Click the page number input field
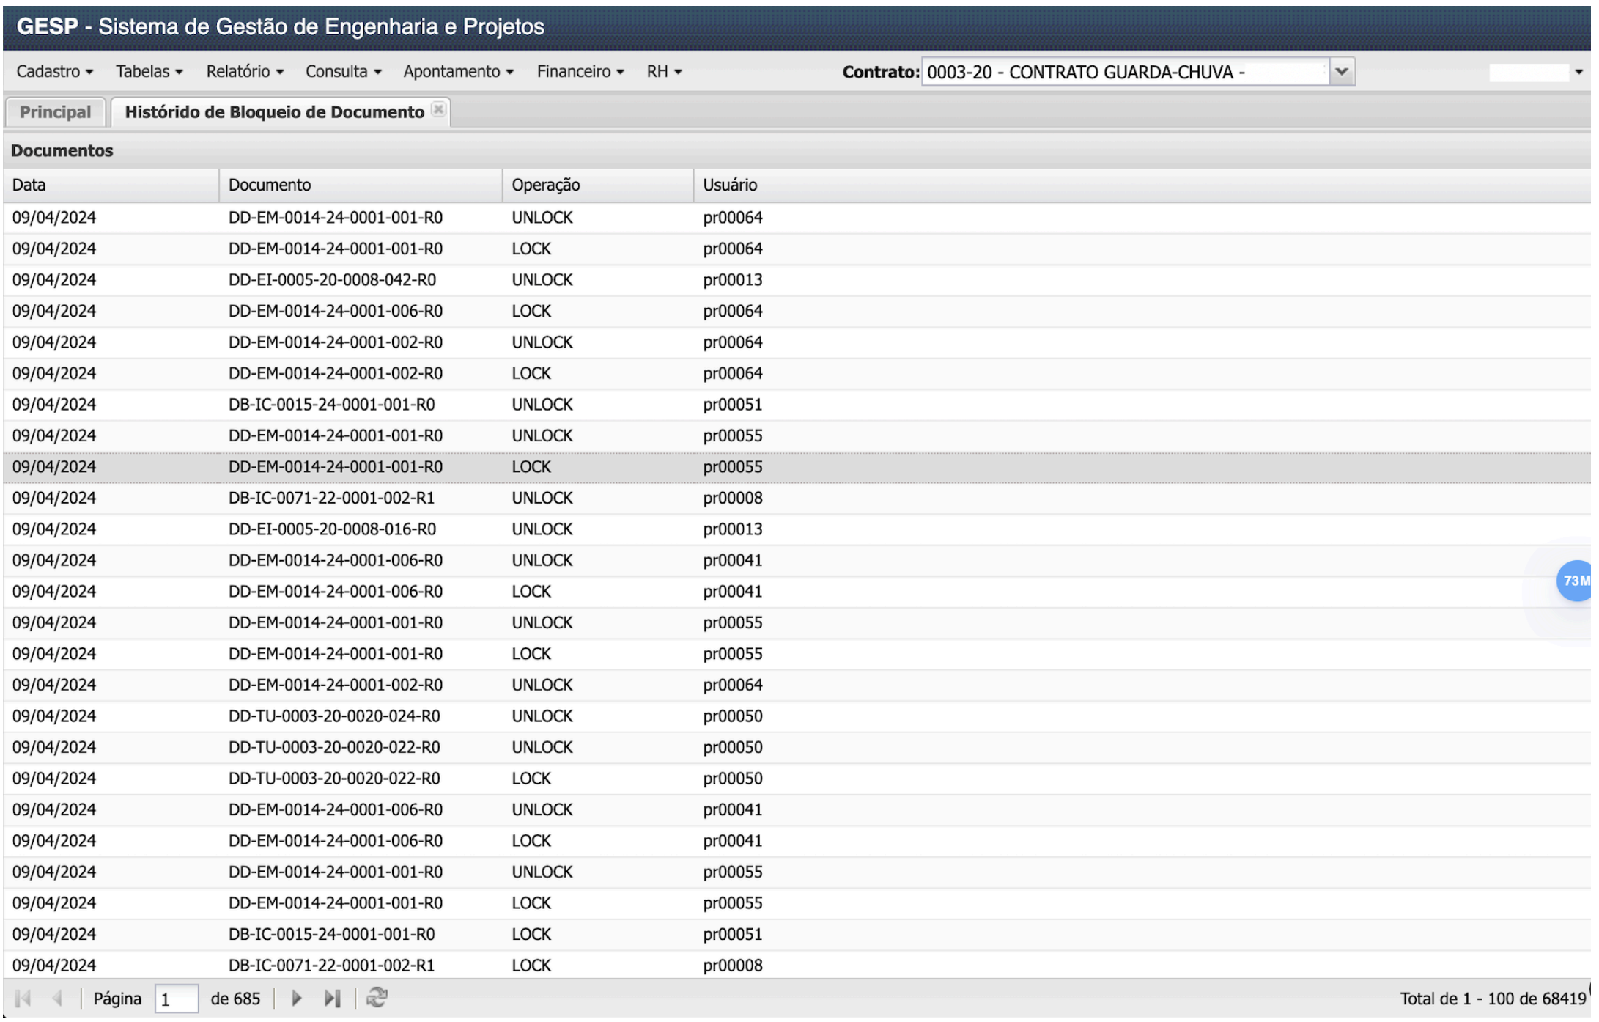The width and height of the screenshot is (1599, 1022). coord(176,999)
